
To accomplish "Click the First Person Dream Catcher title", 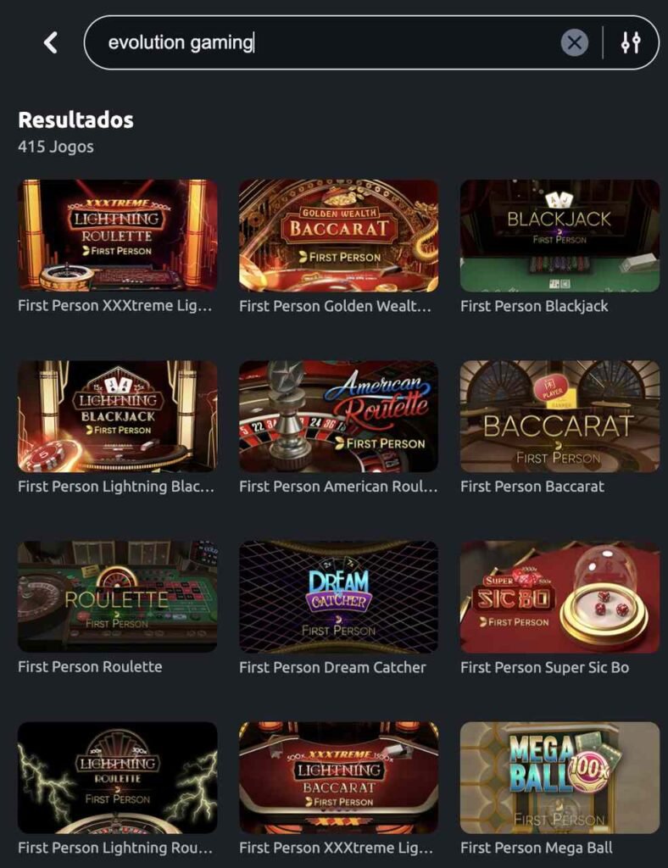I will pos(332,668).
